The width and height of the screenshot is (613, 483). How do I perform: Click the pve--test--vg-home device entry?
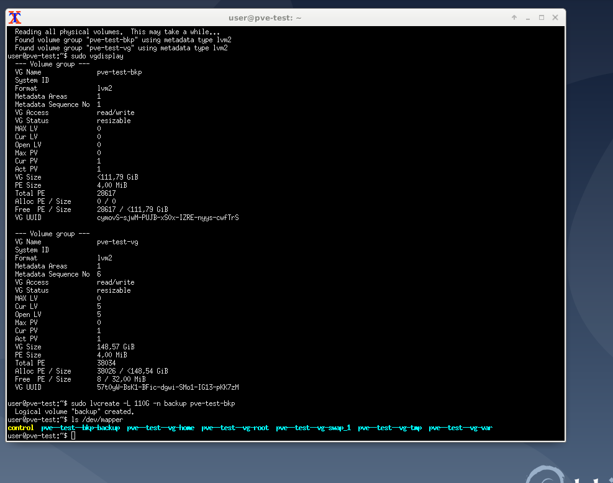[x=160, y=428]
